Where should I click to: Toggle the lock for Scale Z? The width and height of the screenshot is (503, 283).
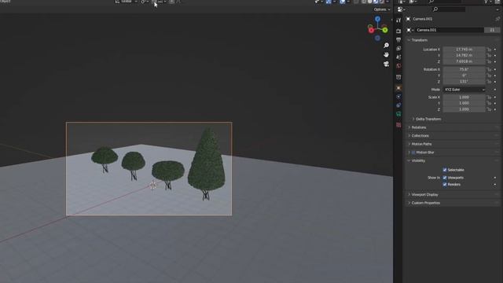pos(489,109)
